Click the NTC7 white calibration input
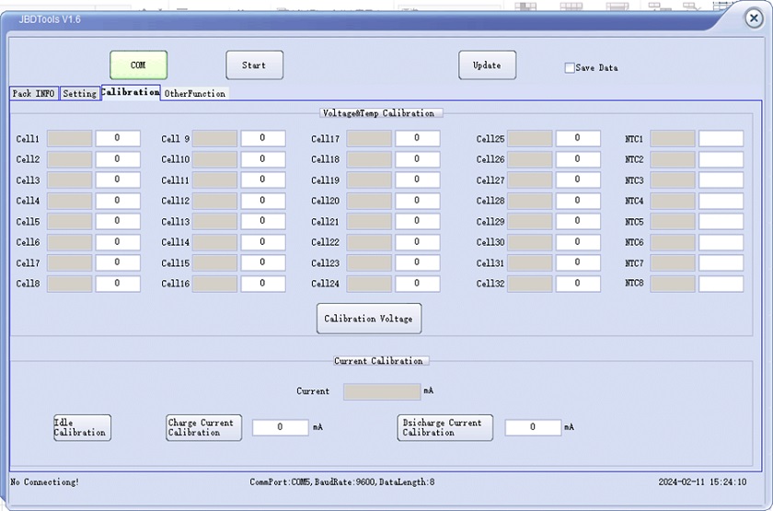This screenshot has height=511, width=773. (x=721, y=262)
